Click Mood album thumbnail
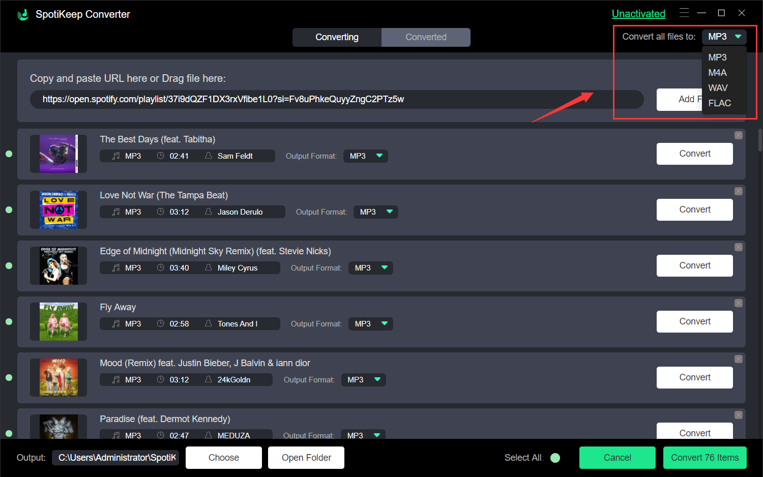The height and width of the screenshot is (477, 763). click(x=58, y=378)
